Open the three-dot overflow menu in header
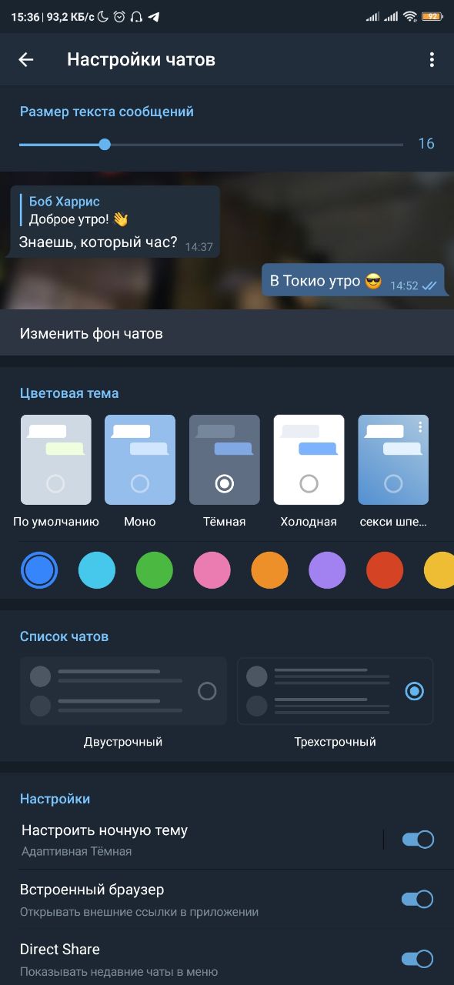This screenshot has width=454, height=985. pos(432,59)
